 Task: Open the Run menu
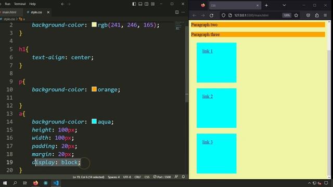click(x=7, y=4)
